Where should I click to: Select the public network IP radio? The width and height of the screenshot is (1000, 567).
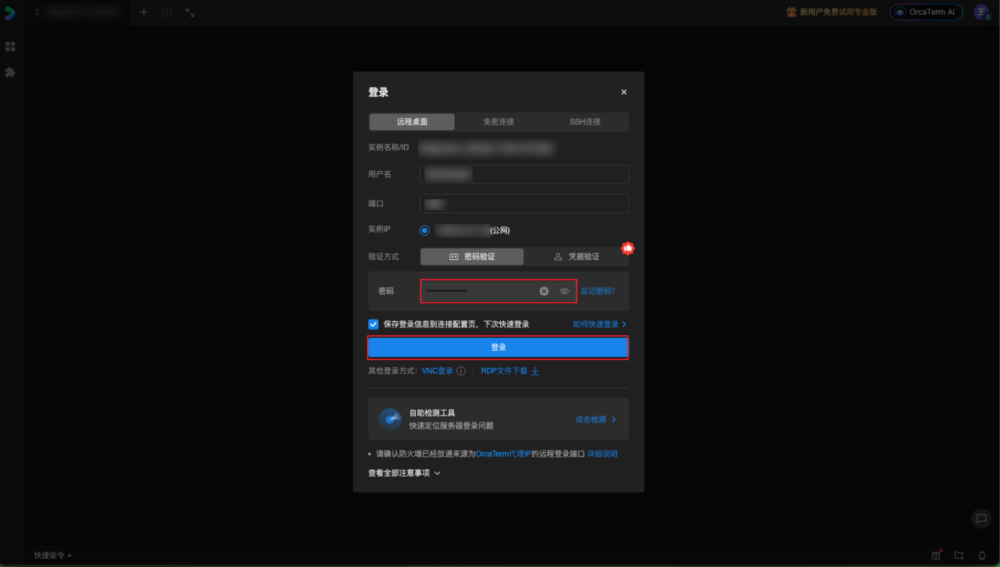pyautogui.click(x=424, y=230)
